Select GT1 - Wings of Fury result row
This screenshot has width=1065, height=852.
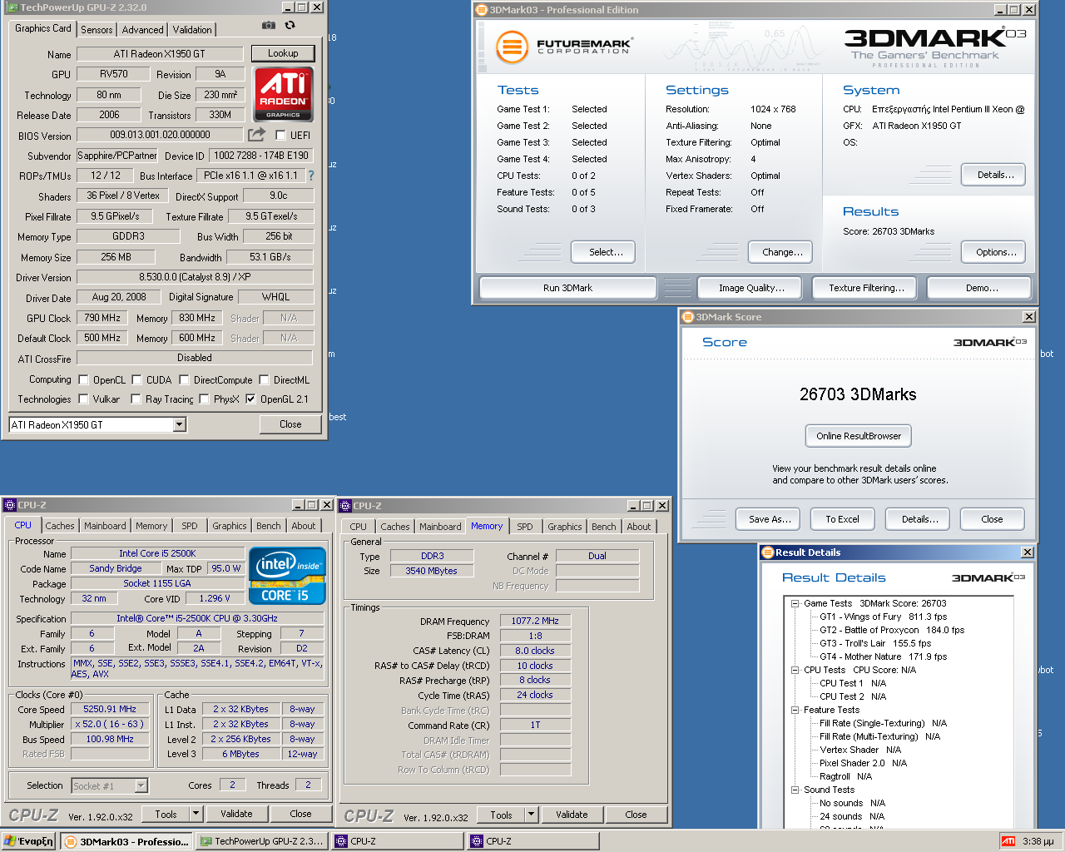883,617
